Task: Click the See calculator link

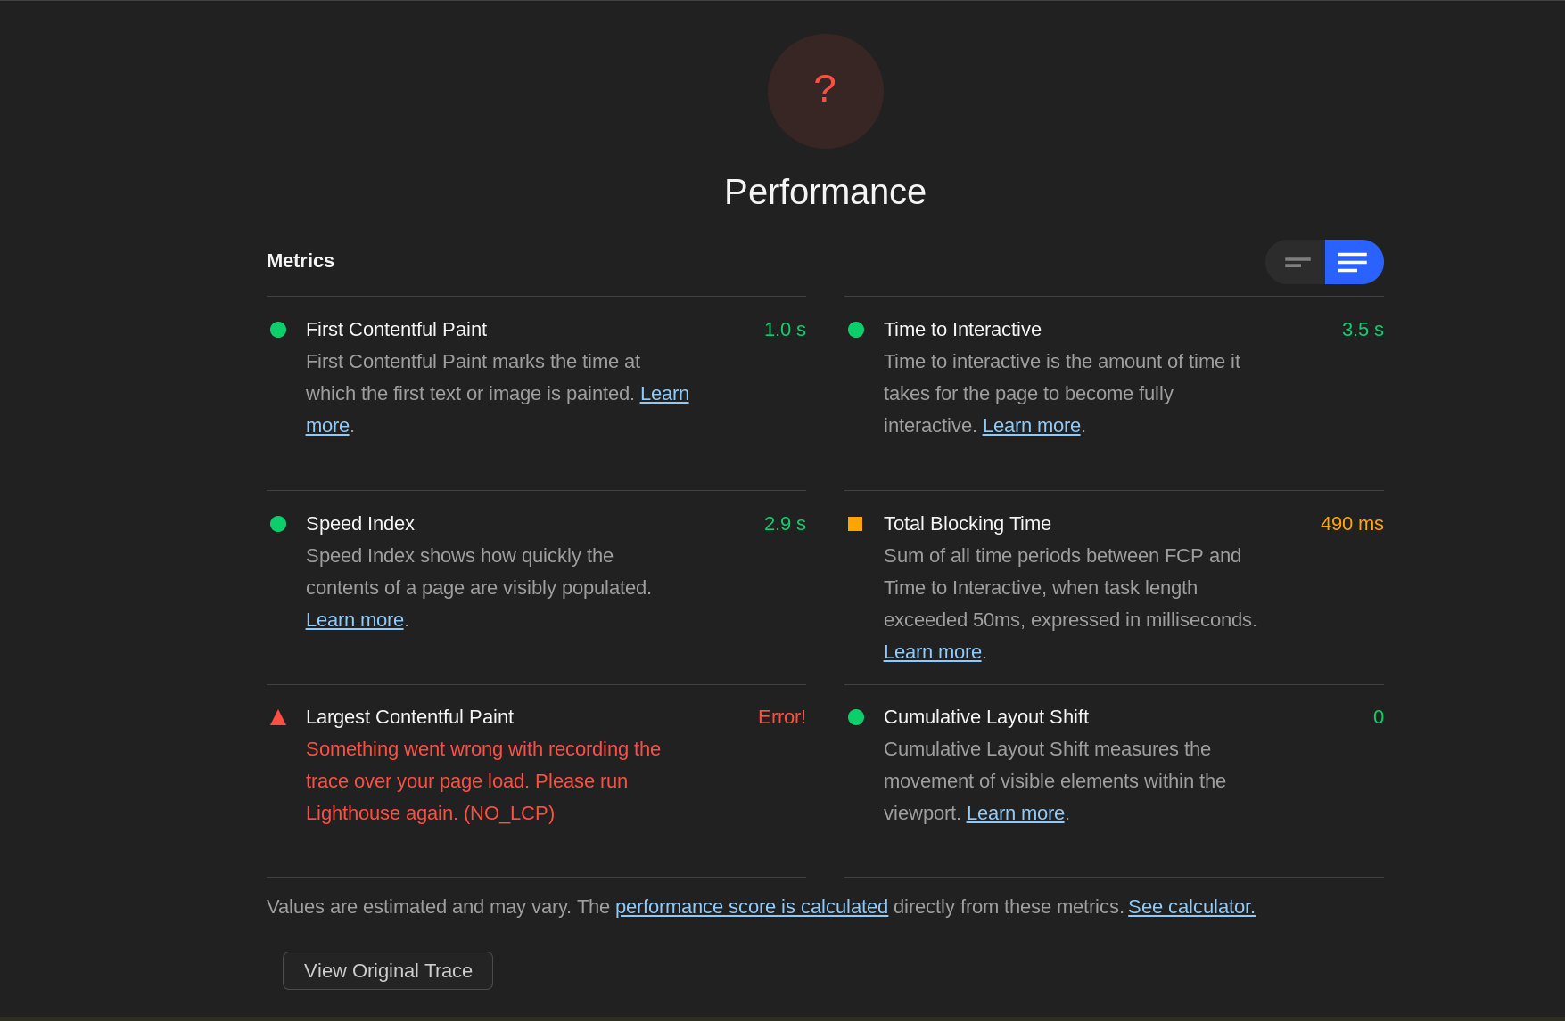Action: coord(1191,906)
